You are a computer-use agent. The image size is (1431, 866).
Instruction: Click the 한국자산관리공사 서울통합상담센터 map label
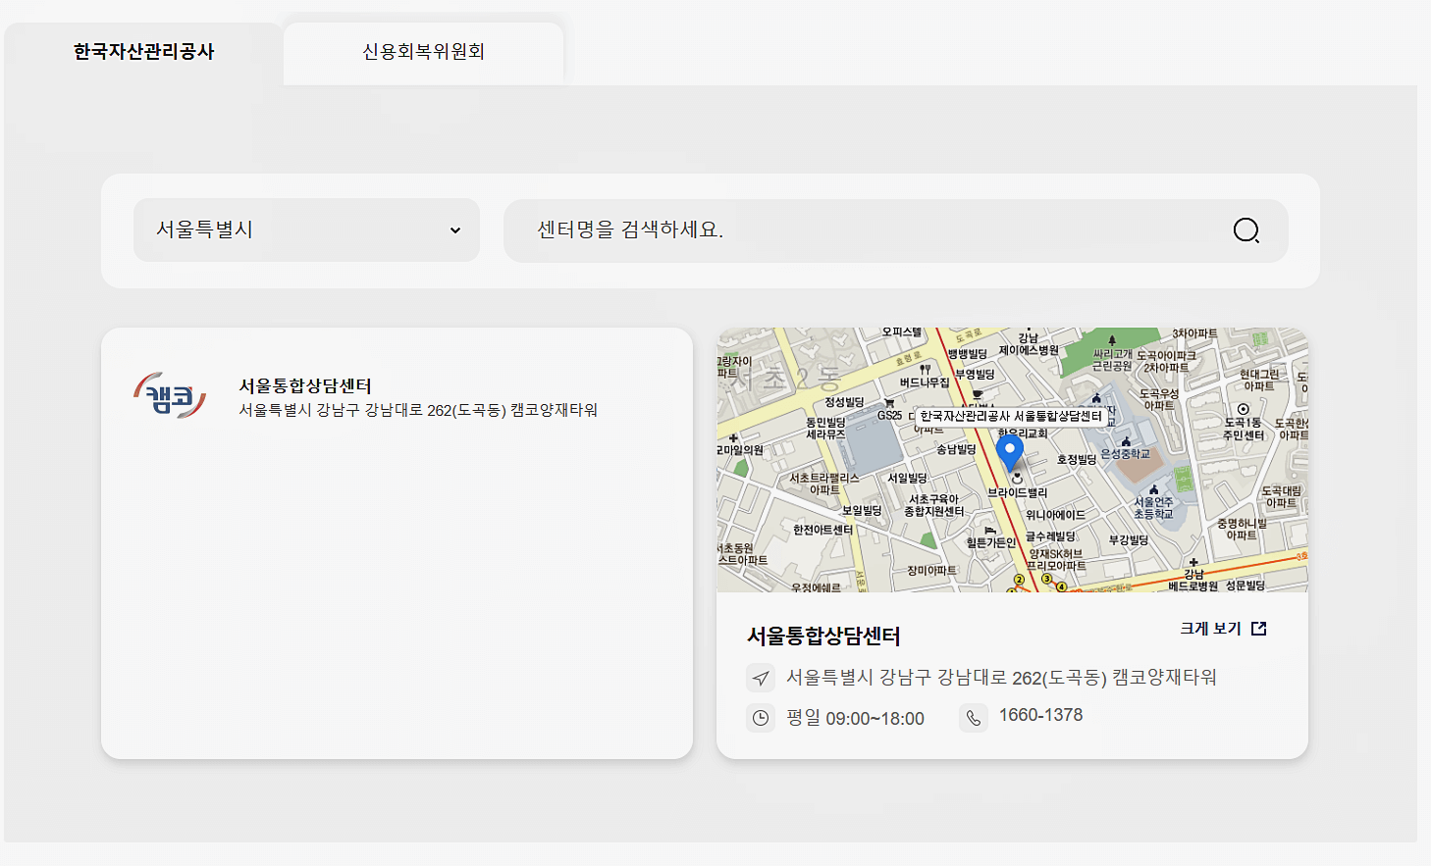pos(1011,416)
